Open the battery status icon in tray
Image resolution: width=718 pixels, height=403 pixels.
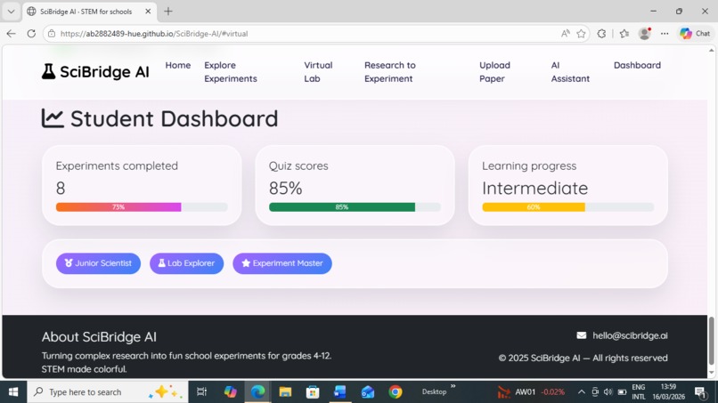pos(622,392)
